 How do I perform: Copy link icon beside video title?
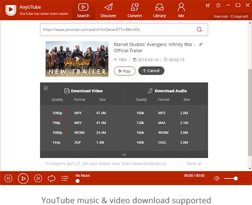201,44
